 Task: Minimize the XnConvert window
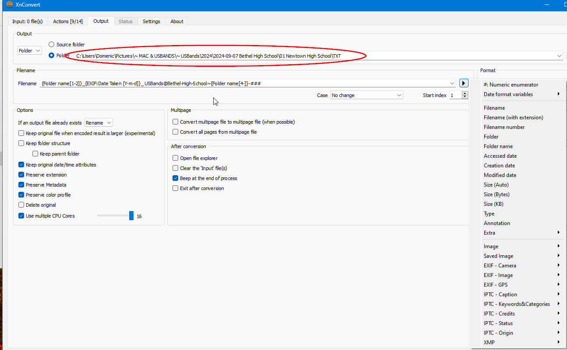pos(547,5)
